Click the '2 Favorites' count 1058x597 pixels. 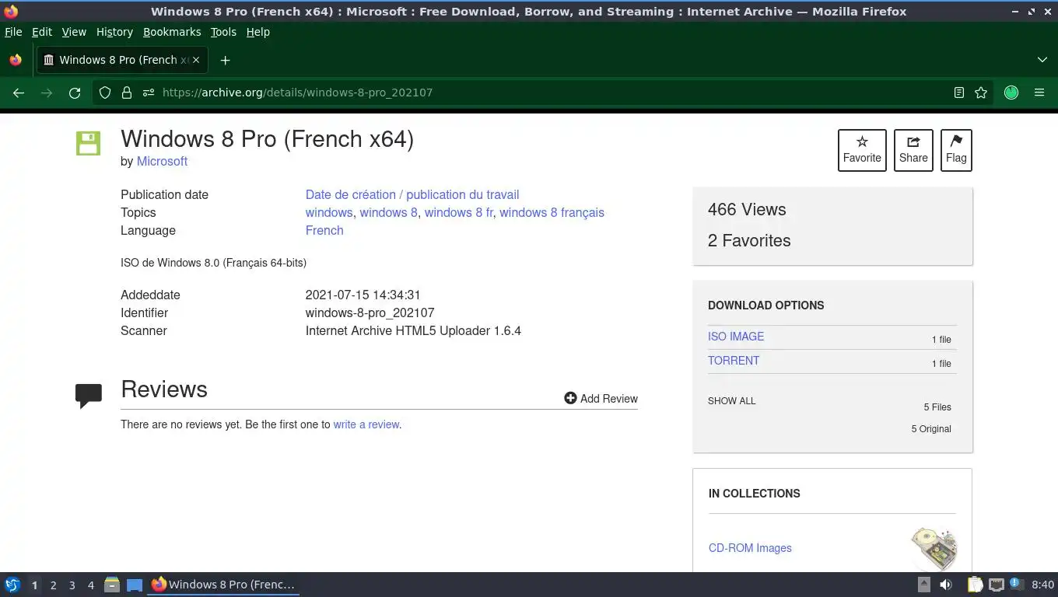pos(749,240)
